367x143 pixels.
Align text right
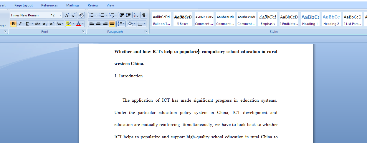105,24
